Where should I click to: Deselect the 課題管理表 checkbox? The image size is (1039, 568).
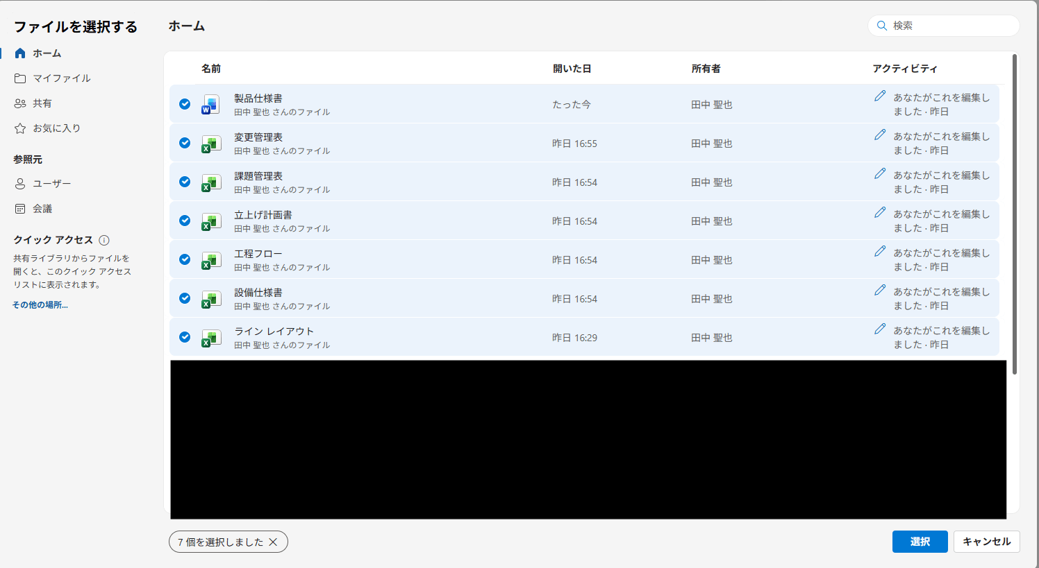pos(185,182)
